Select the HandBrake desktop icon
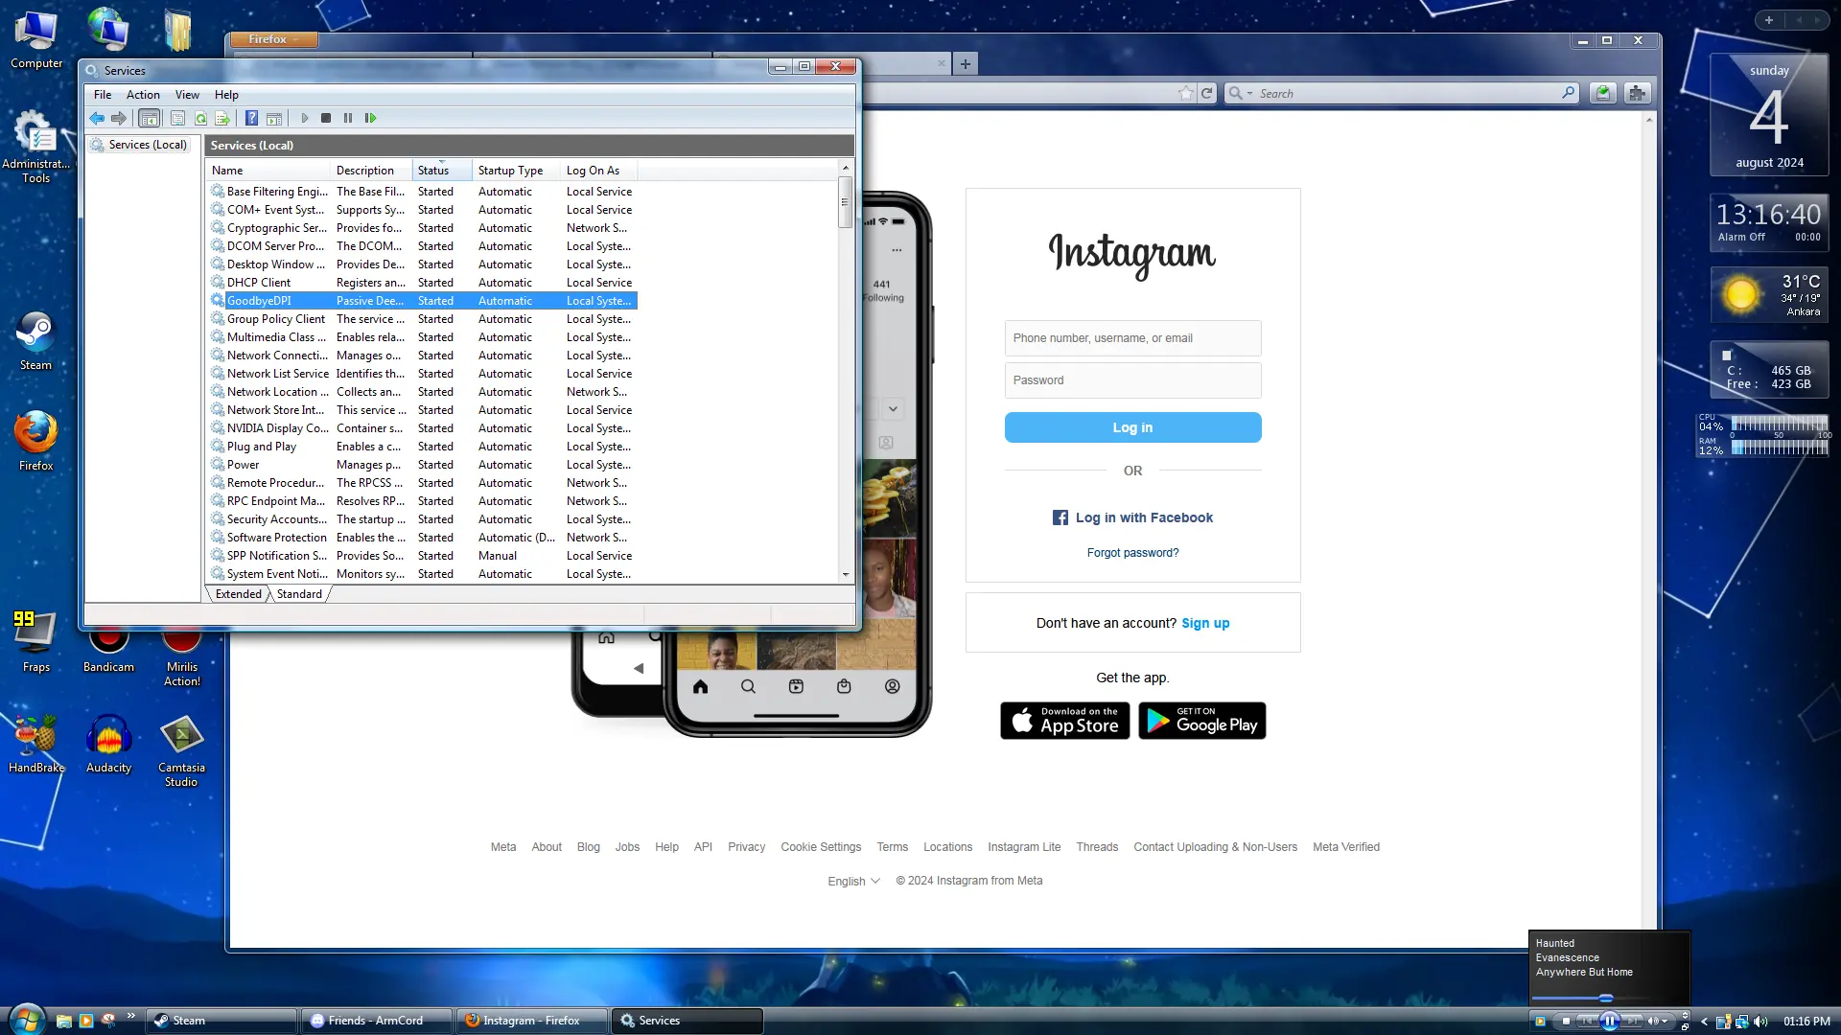 tap(36, 744)
